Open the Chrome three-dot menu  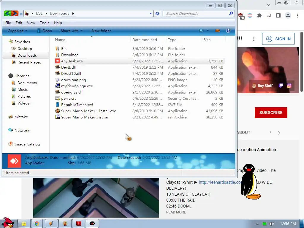click(297, 15)
